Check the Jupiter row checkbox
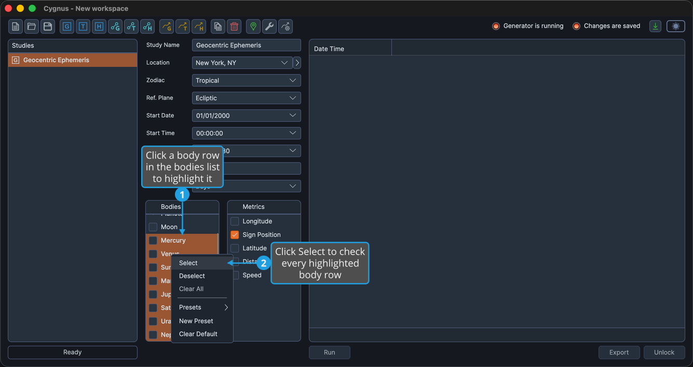 coord(153,294)
